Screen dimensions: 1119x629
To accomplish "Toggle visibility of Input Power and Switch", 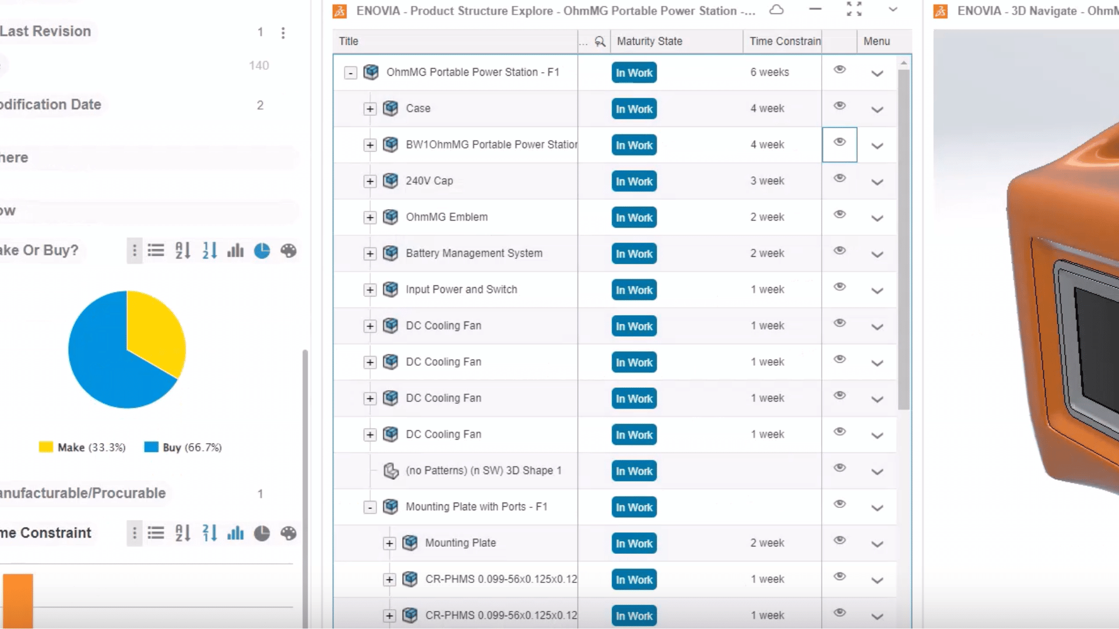I will pyautogui.click(x=839, y=287).
